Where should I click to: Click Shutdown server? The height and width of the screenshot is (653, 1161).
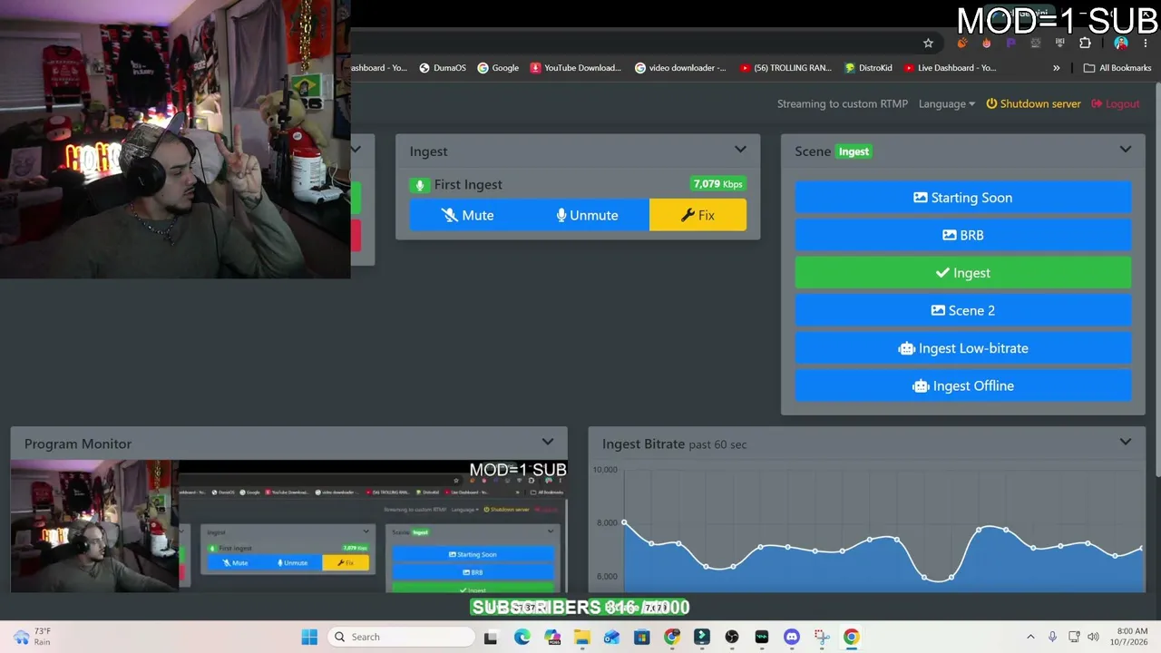[x=1033, y=103]
